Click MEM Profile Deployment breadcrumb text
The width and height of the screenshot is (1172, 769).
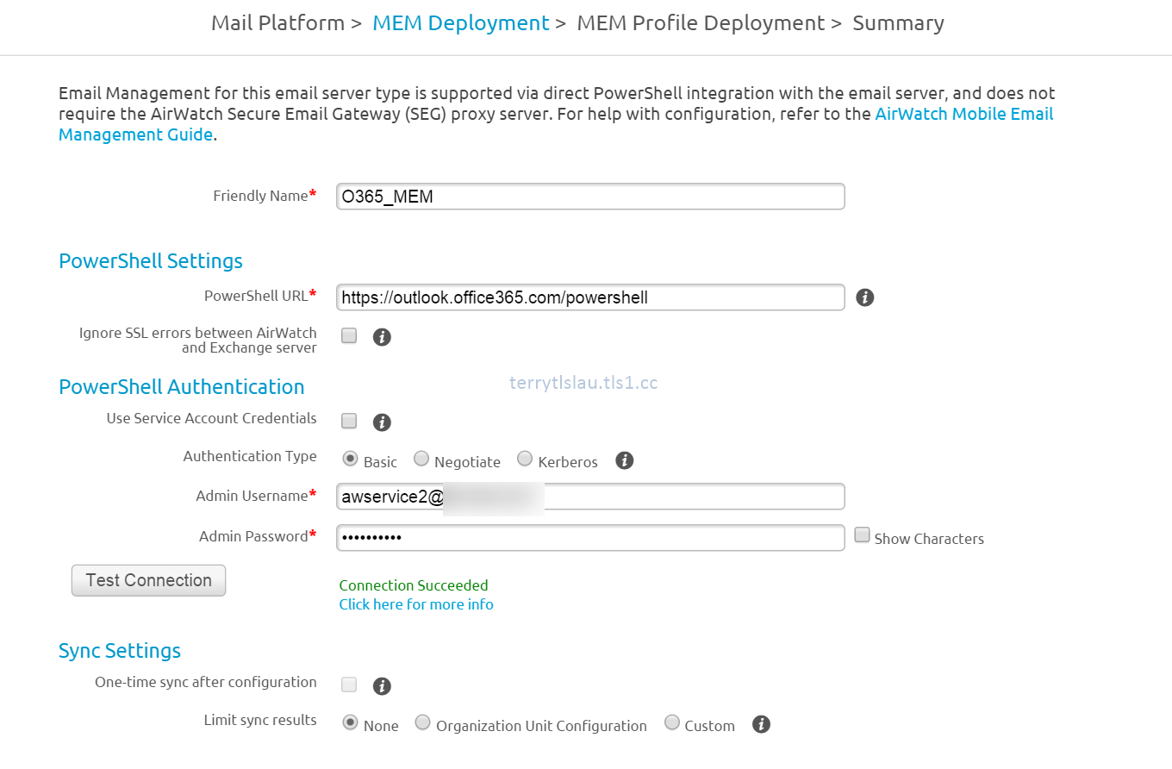pyautogui.click(x=701, y=23)
